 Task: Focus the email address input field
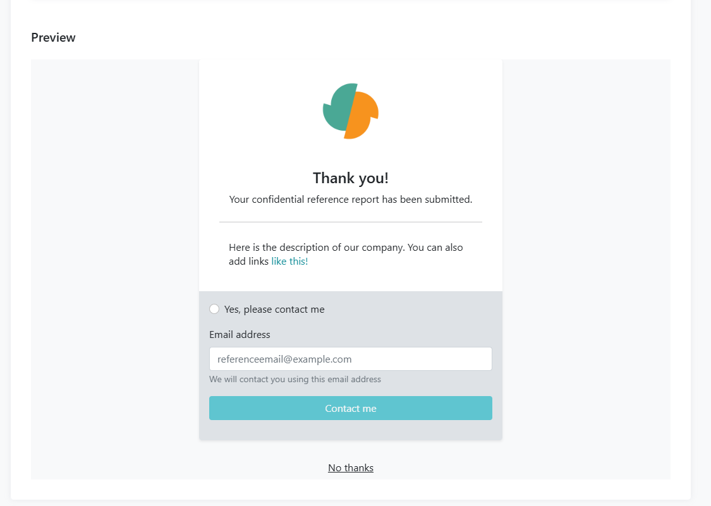(351, 359)
